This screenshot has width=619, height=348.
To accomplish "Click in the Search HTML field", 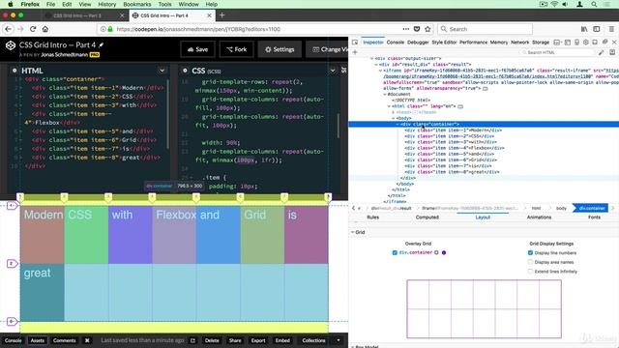I will click(557, 52).
